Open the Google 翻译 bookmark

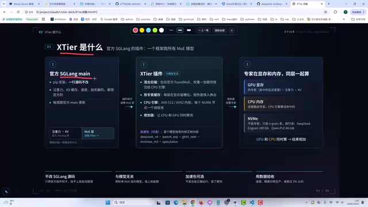(x=109, y=19)
